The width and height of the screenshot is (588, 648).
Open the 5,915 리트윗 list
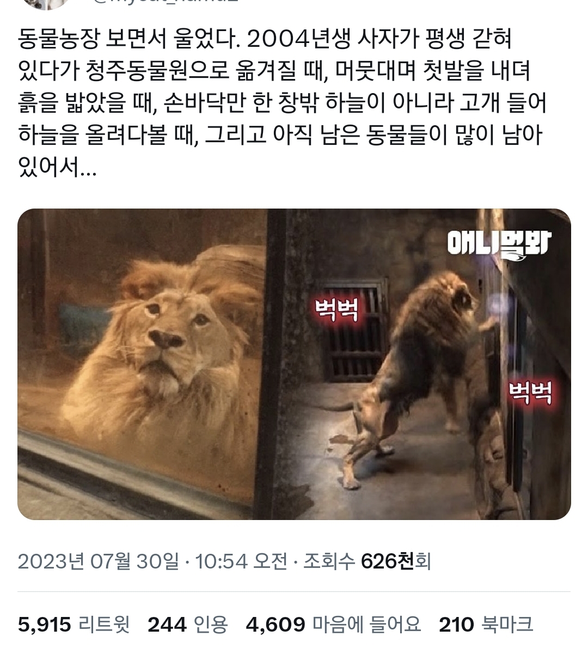(x=74, y=625)
